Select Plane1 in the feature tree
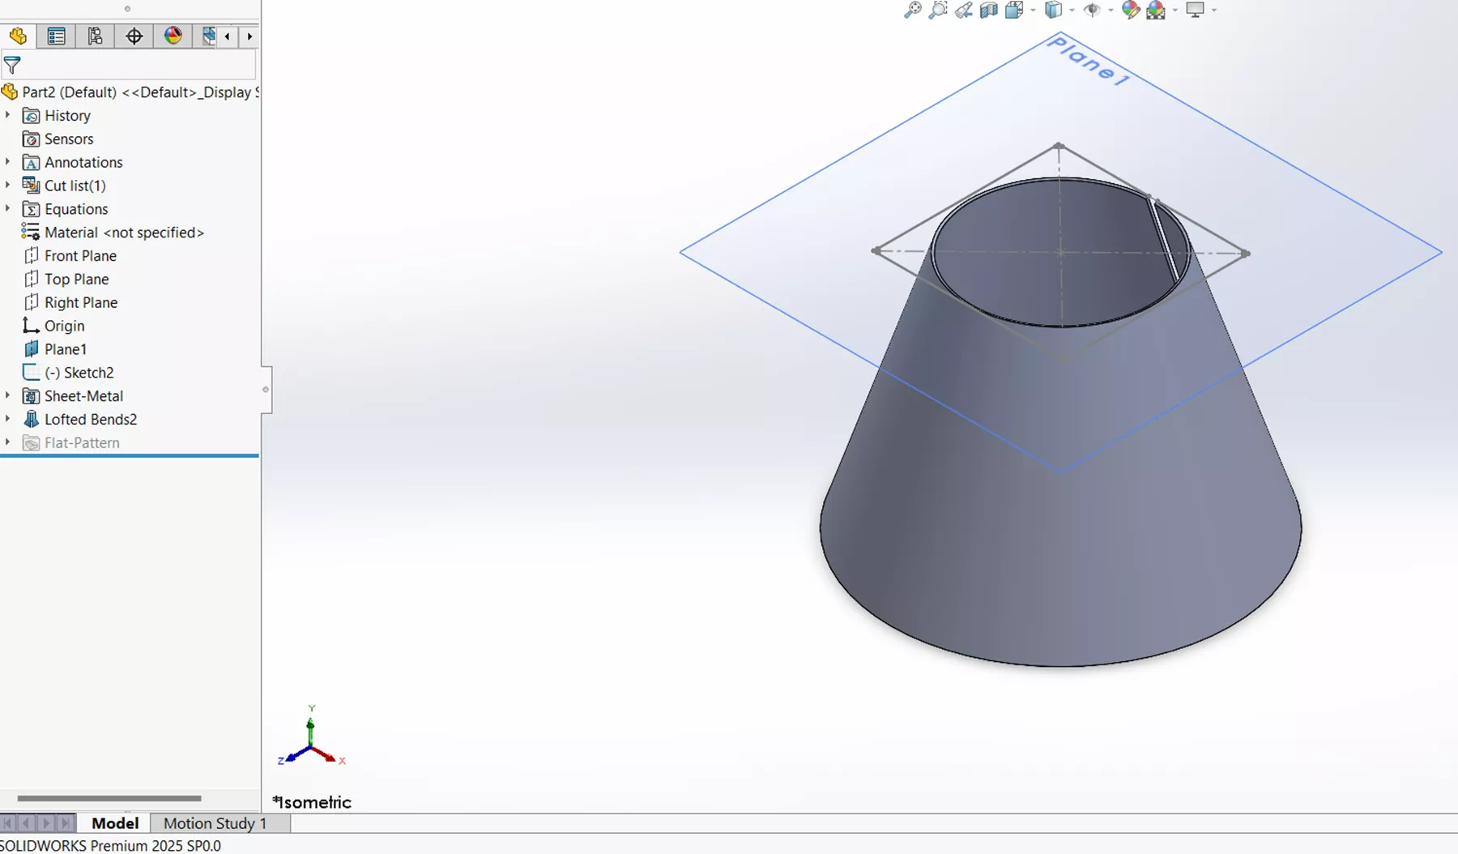The height and width of the screenshot is (854, 1458). 66,349
